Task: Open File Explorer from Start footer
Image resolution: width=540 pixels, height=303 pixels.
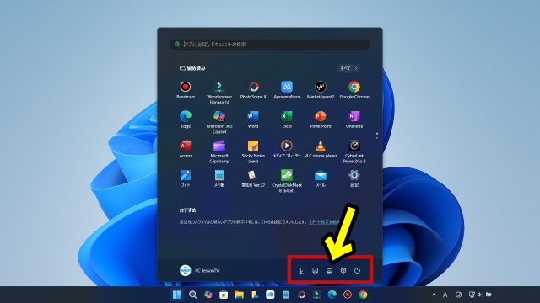Action: pyautogui.click(x=329, y=271)
